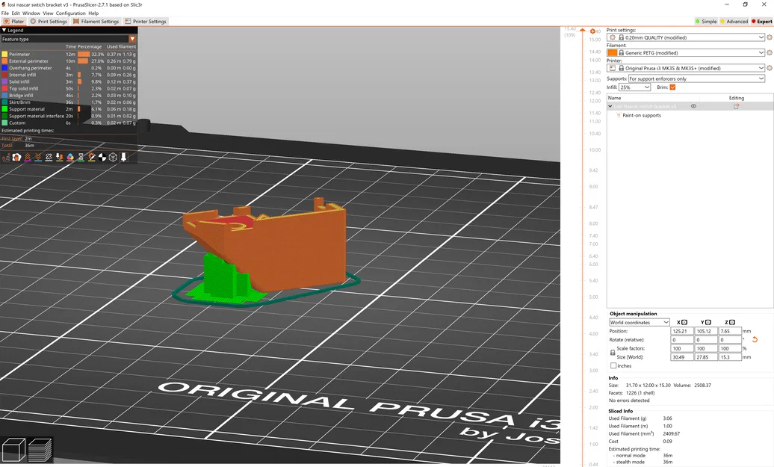Toggle center of gravity icon
Viewport: 774px width, 467px height.
(102, 157)
